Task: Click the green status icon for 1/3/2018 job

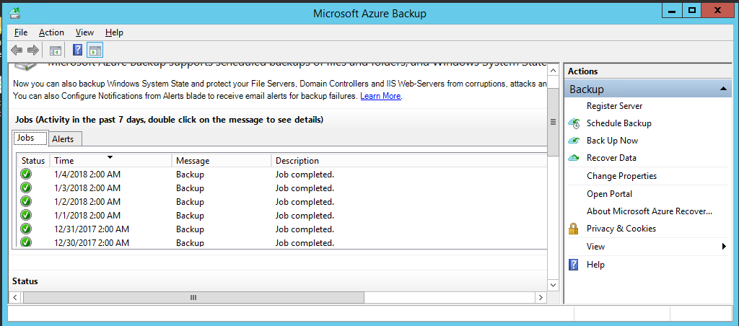Action: (x=26, y=188)
